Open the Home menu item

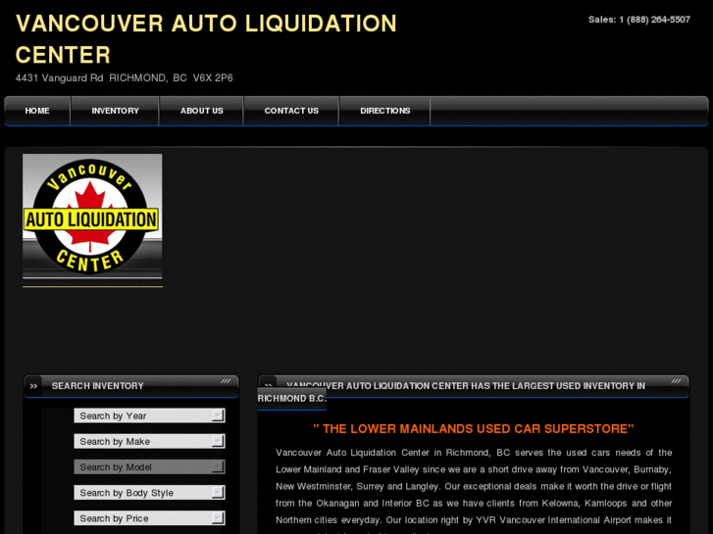click(x=37, y=111)
